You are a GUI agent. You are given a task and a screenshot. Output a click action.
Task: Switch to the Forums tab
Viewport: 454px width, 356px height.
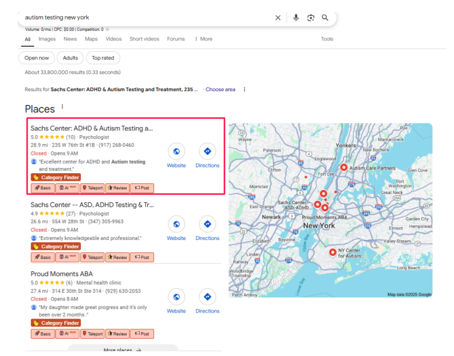click(x=176, y=39)
